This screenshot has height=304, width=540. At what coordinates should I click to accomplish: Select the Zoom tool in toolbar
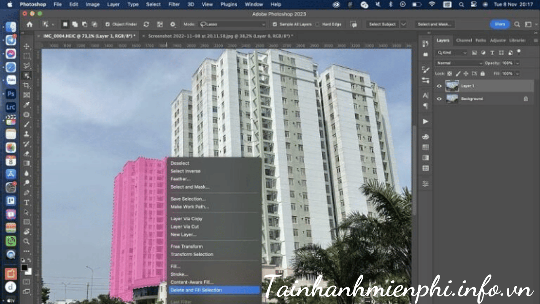27,242
